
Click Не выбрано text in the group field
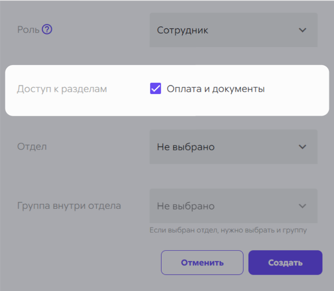[186, 206]
